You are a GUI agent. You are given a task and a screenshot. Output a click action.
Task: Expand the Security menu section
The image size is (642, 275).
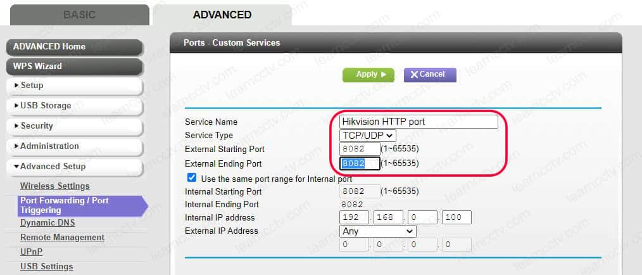(73, 126)
